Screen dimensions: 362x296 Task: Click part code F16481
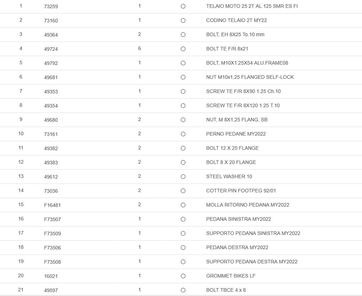[x=52, y=205]
